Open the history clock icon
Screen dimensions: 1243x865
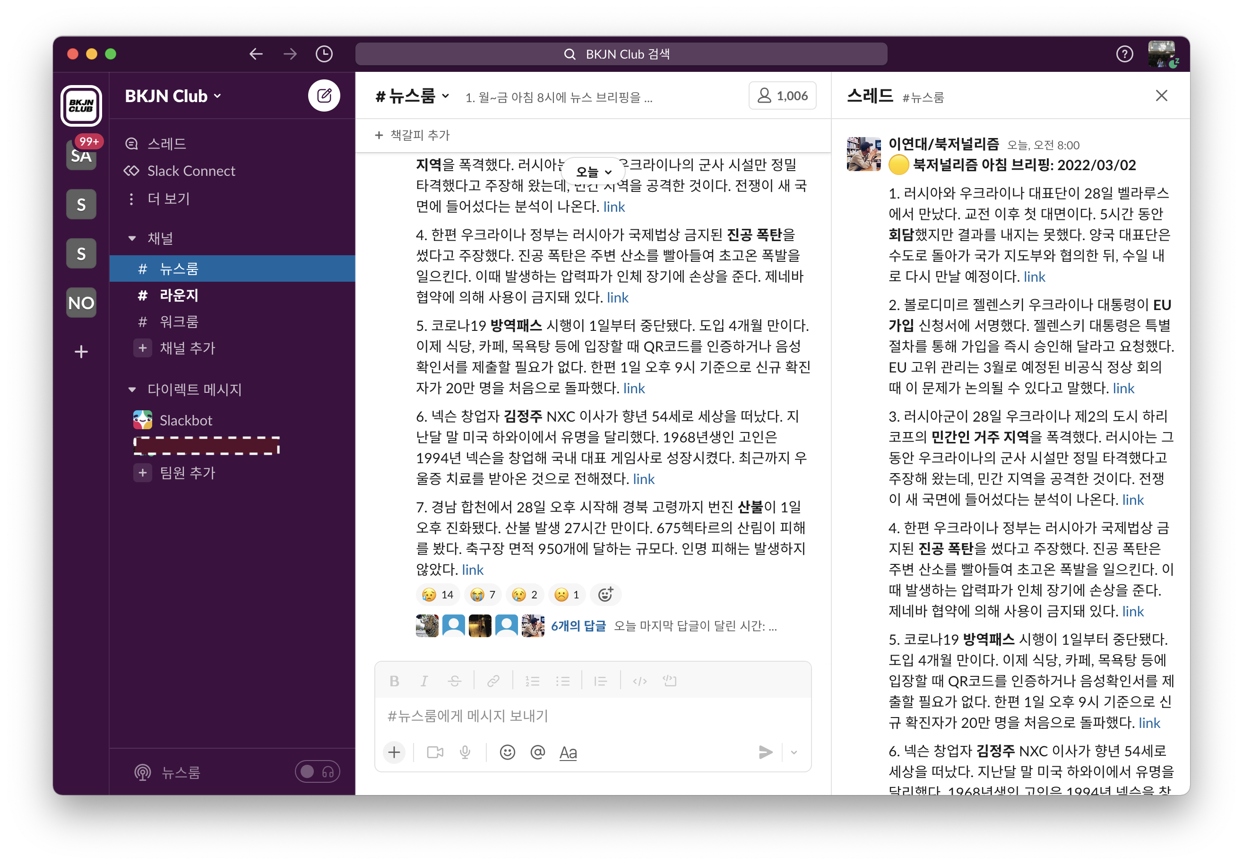coord(324,53)
